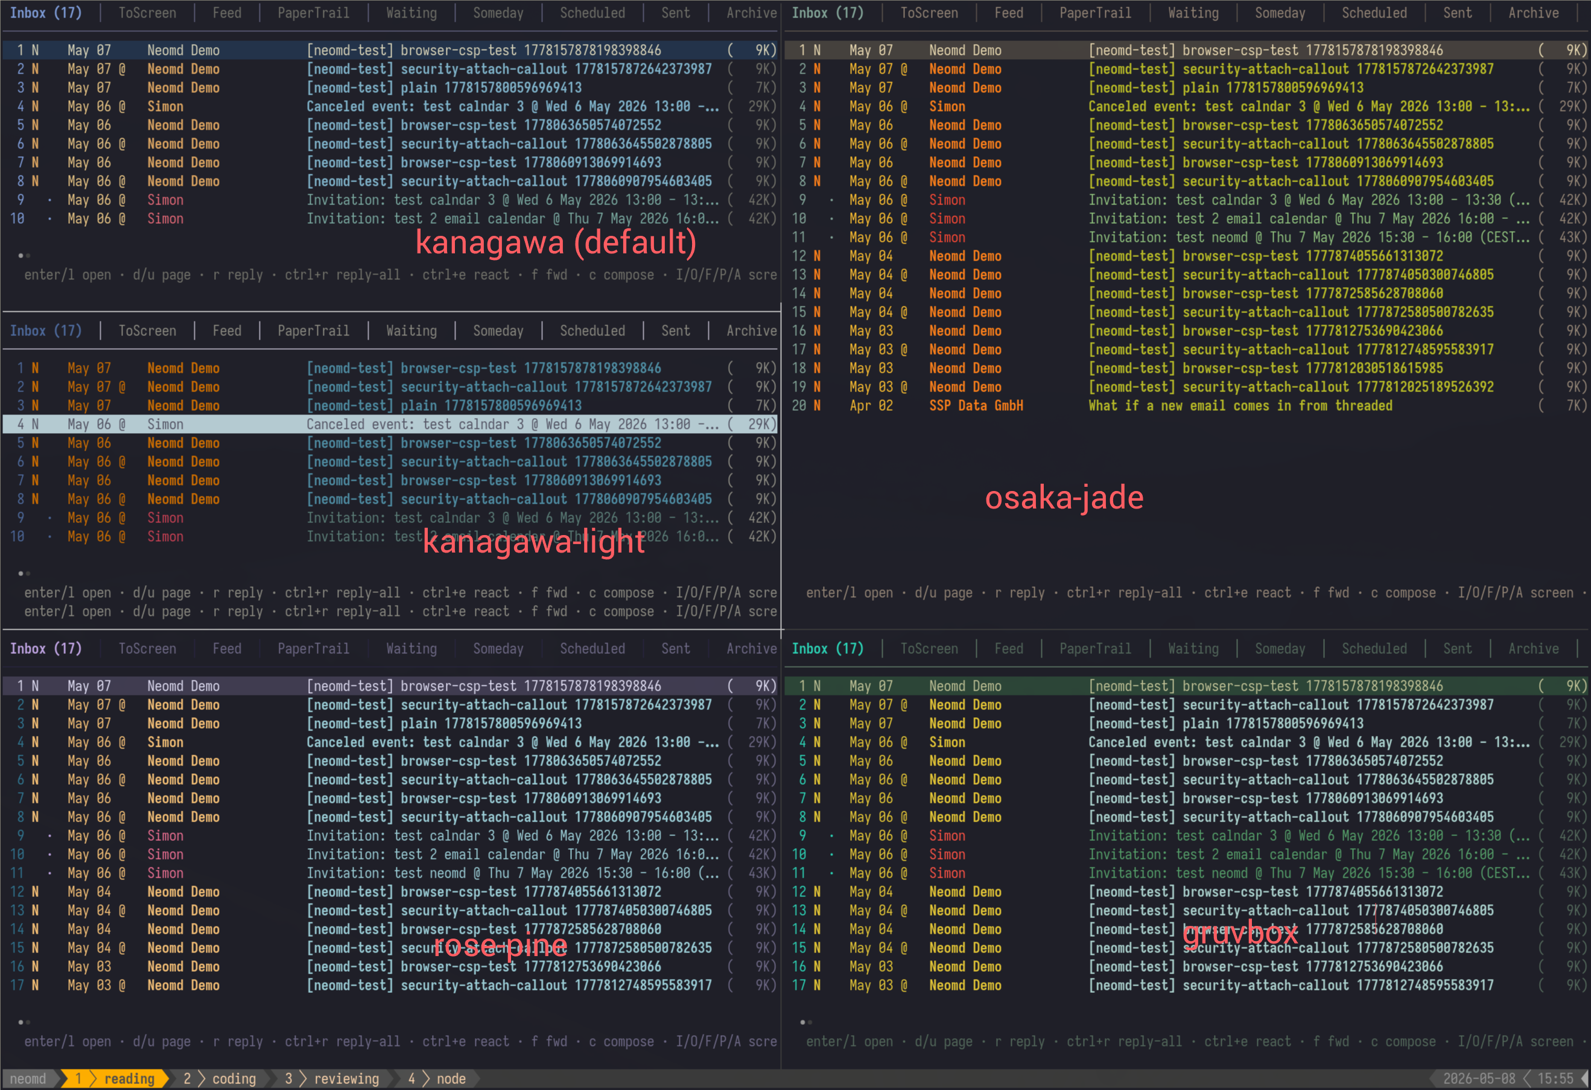The image size is (1591, 1090).
Task: Open Scheduled tab in kanagawa-light pane
Action: [592, 331]
